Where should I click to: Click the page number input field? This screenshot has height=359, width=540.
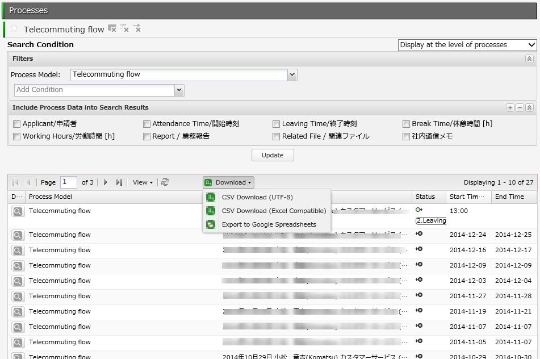coord(69,182)
